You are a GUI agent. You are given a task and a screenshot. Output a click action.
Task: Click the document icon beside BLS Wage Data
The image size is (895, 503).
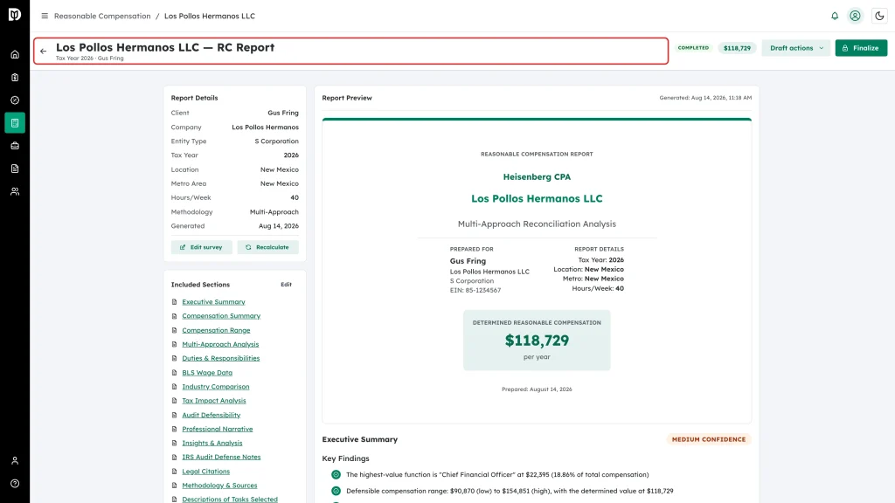(x=175, y=372)
